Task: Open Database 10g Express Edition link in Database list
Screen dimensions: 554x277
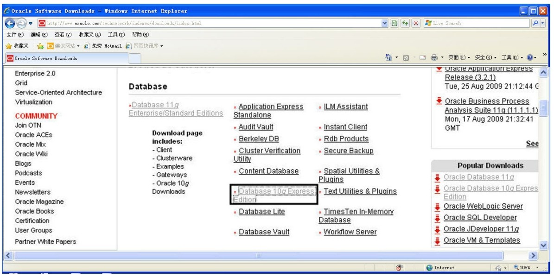Action: [274, 195]
